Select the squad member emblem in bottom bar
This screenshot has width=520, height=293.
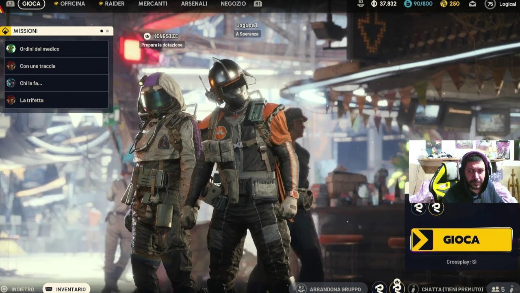point(379,288)
